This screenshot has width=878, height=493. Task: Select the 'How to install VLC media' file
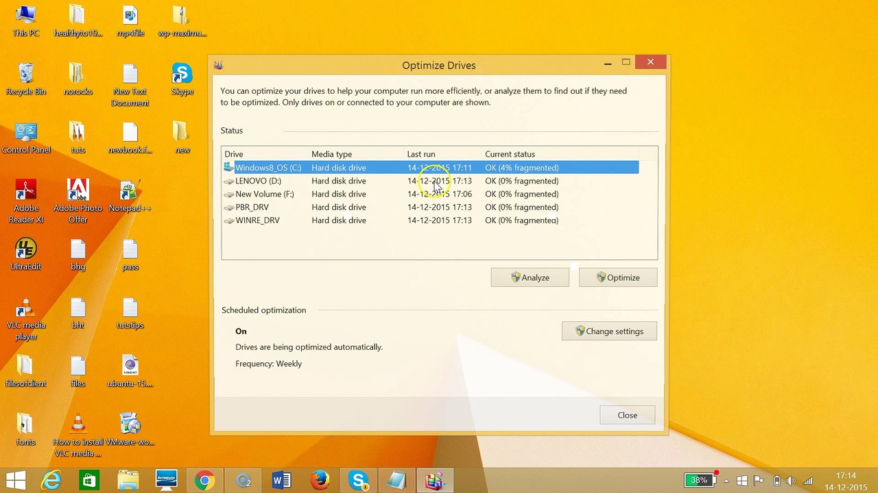coord(78,435)
